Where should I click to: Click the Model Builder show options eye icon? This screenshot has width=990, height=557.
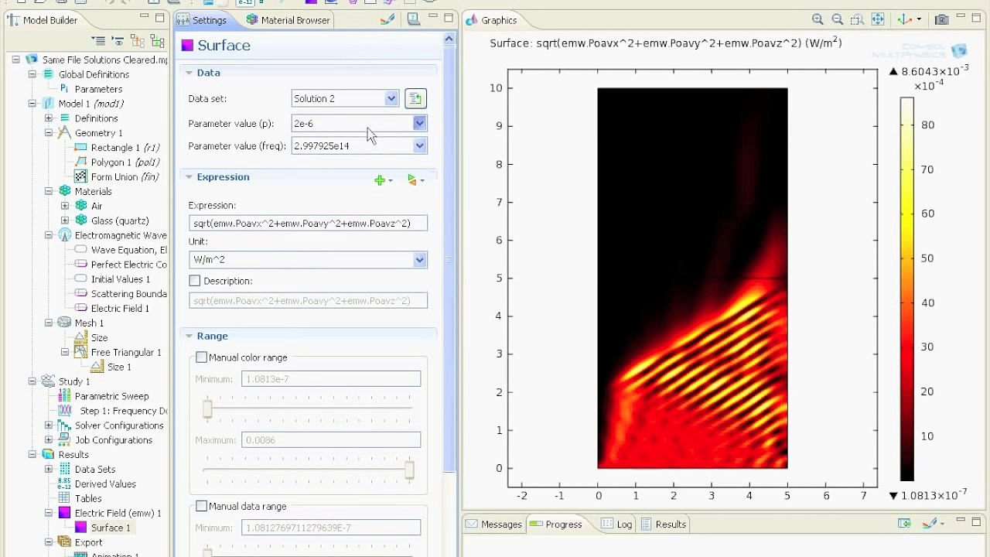coord(118,40)
